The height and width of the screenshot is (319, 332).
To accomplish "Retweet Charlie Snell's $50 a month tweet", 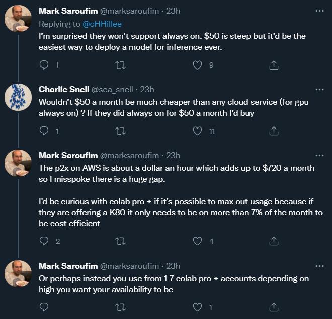I will tap(121, 131).
